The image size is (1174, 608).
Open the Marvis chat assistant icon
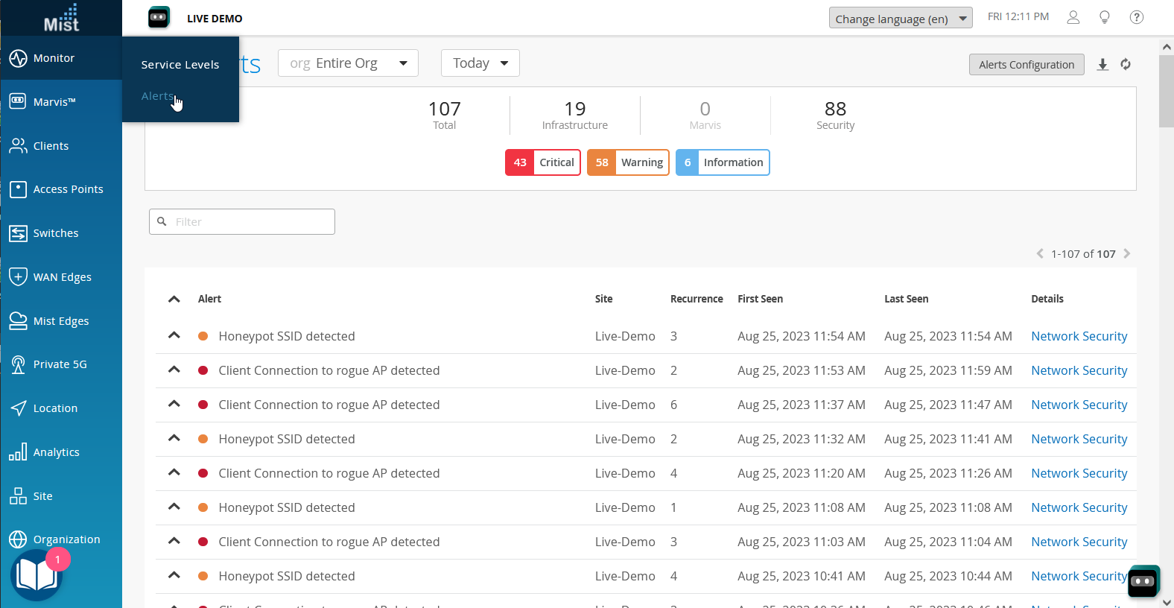1143,581
